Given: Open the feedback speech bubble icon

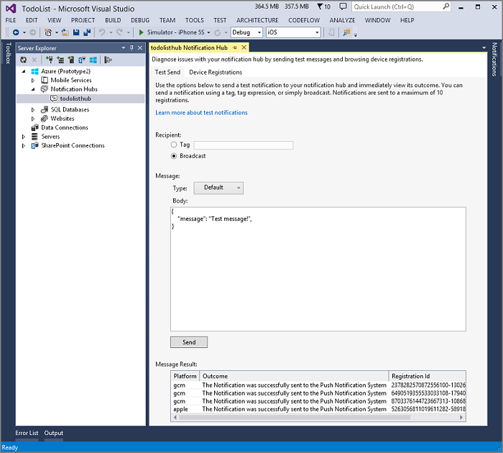Looking at the screenshot, I should (343, 6).
